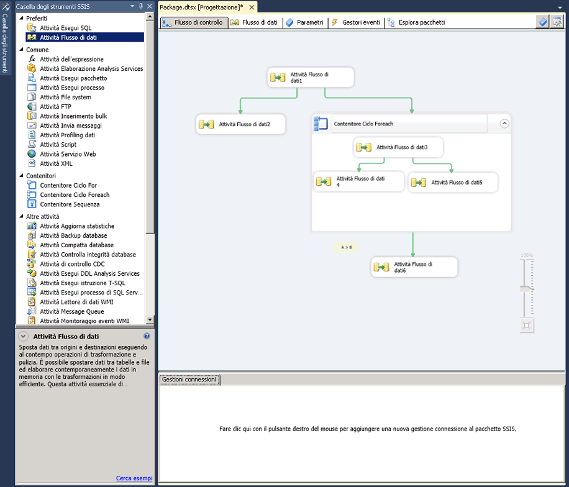The width and height of the screenshot is (569, 487).
Task: Click Attività Inserimento bulk icon
Action: [x=32, y=116]
